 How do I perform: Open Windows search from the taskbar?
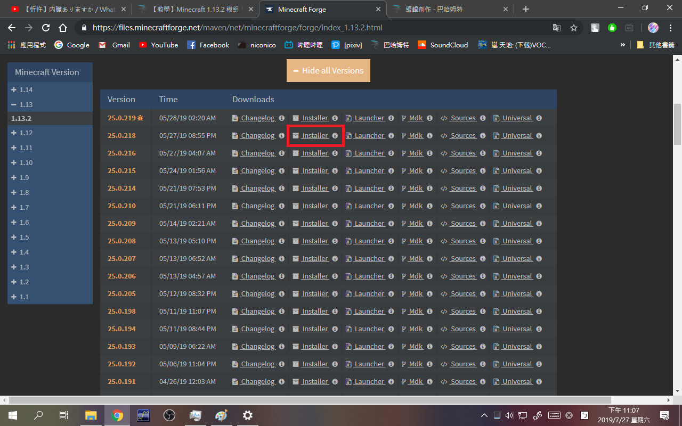pyautogui.click(x=38, y=415)
